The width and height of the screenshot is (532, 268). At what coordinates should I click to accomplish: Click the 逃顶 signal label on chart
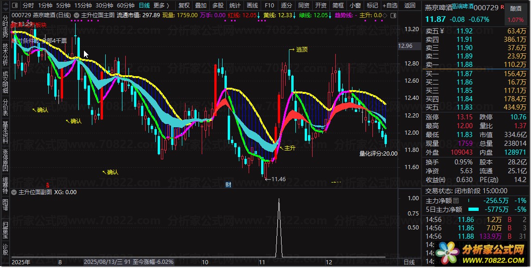pyautogui.click(x=301, y=50)
